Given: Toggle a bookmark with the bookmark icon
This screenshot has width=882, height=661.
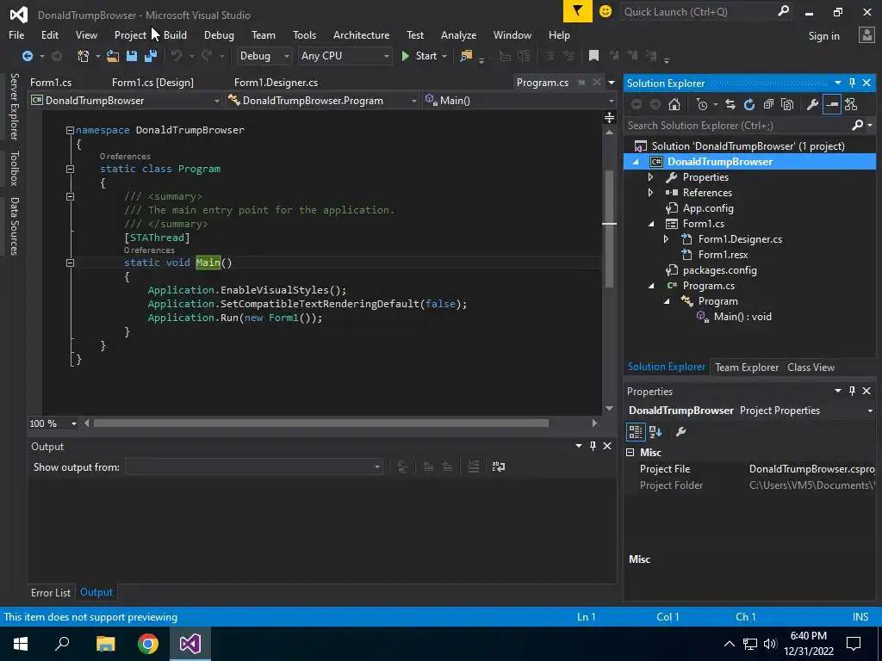Looking at the screenshot, I should (x=593, y=56).
